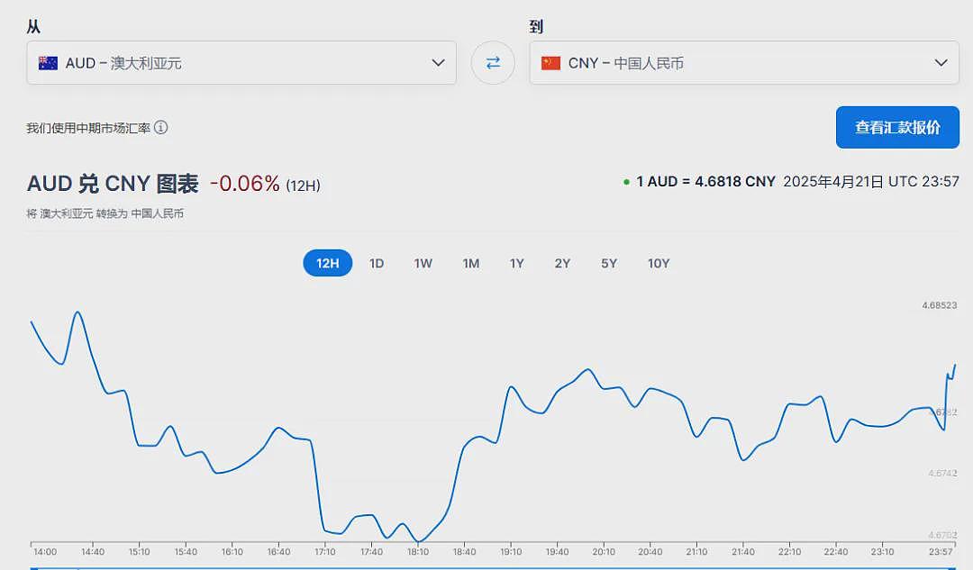This screenshot has height=570, width=973.
Task: Click the 我们使用中期市场汇率 text
Action: 88,128
